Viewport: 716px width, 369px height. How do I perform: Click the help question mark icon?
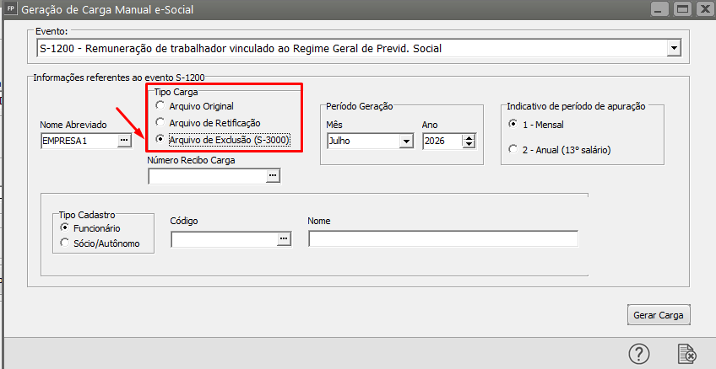coord(639,354)
